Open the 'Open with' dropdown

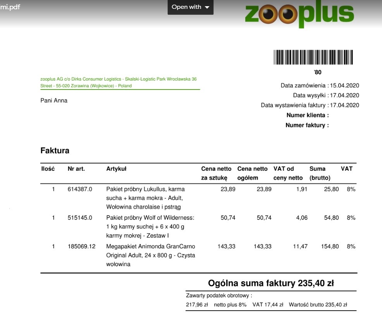[191, 7]
